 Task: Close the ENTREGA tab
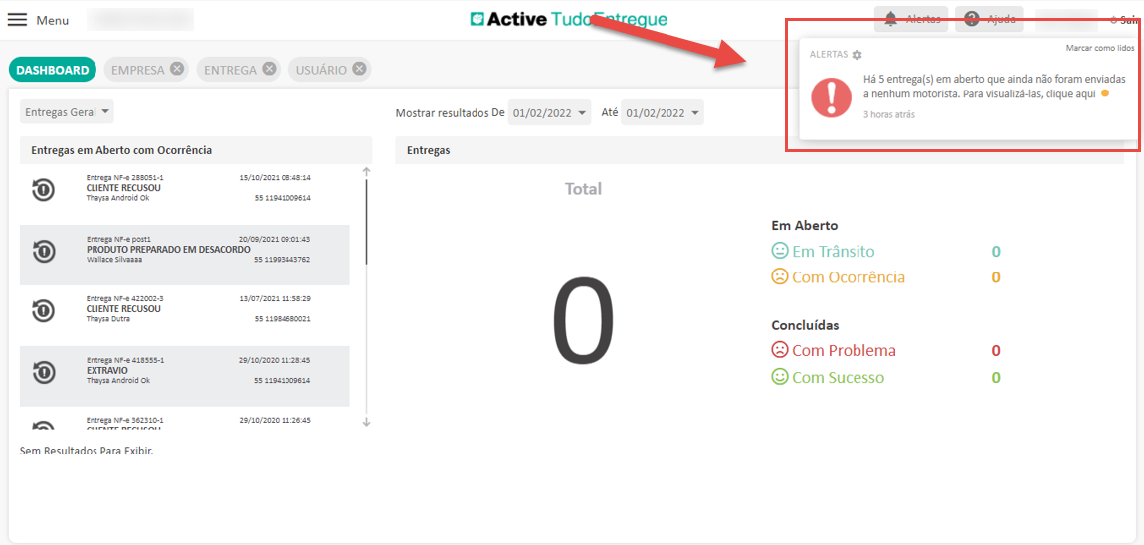tap(269, 69)
